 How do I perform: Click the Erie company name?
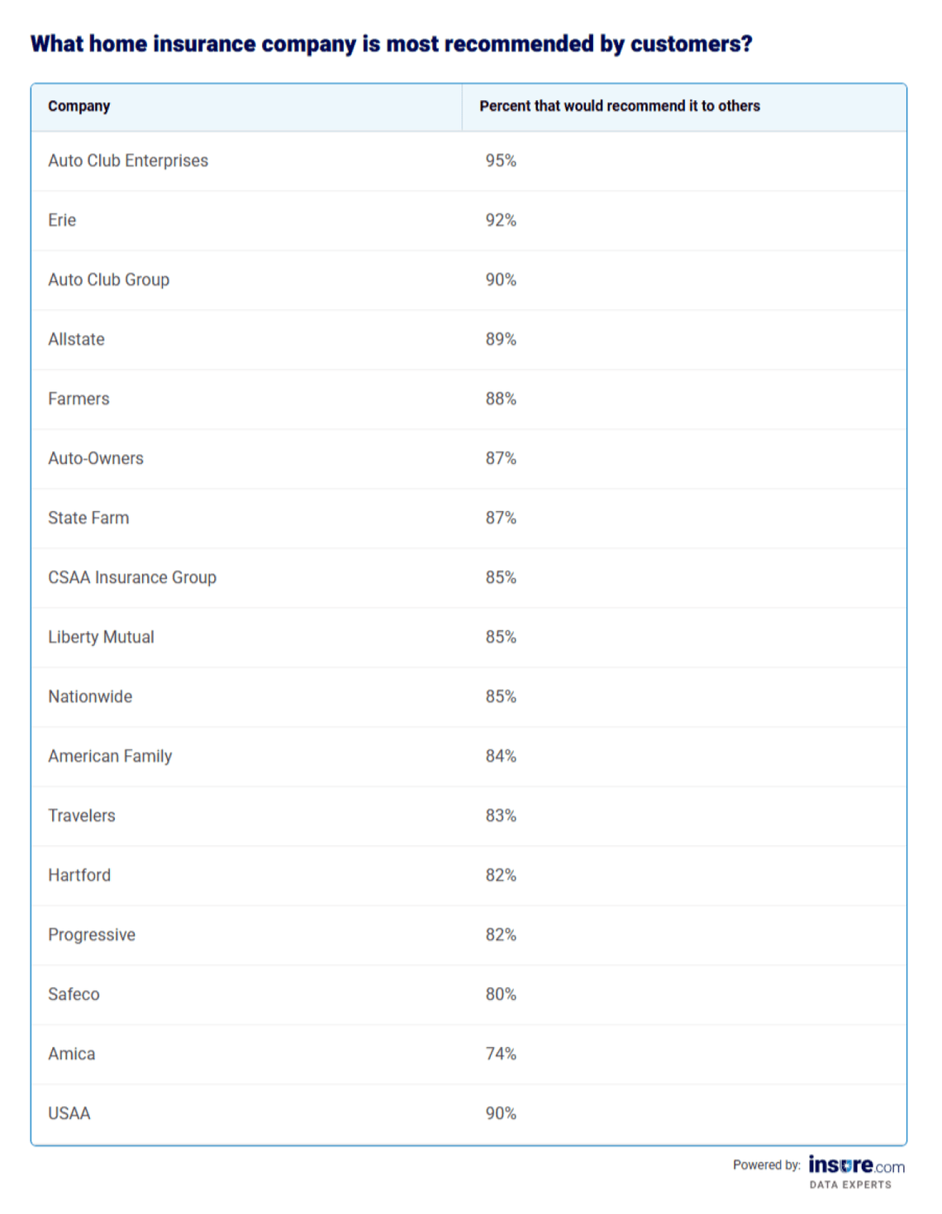[62, 220]
